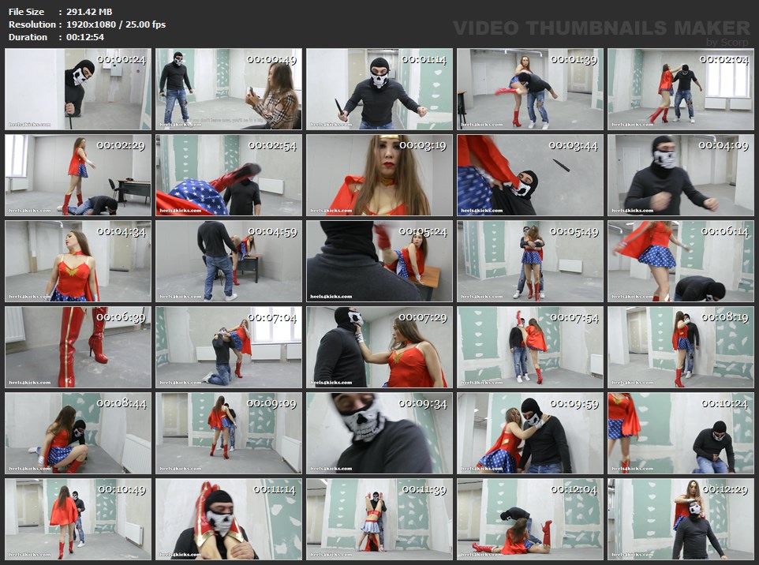Screen dimensions: 759x565
Task: Click frame labeled 00:07:54
Action: coord(530,347)
